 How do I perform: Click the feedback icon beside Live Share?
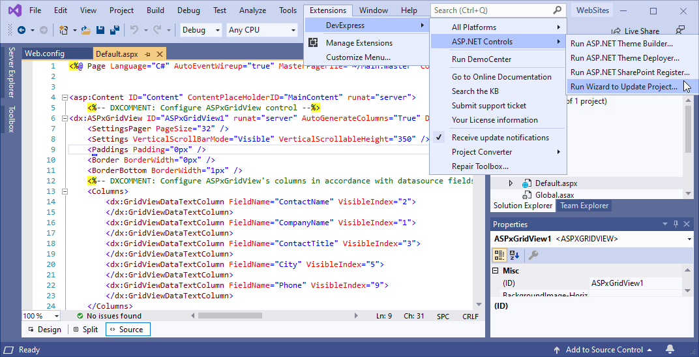pos(680,30)
